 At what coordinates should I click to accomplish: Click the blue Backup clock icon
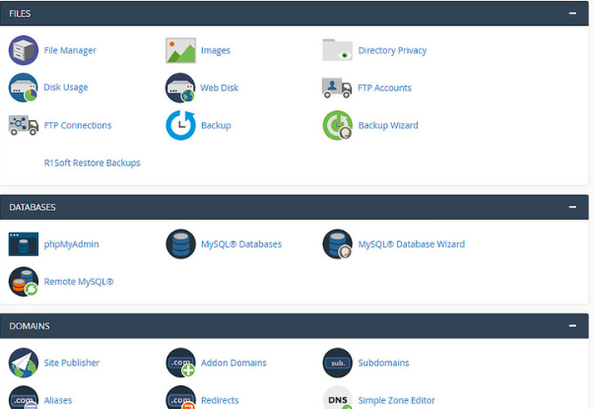click(x=181, y=125)
